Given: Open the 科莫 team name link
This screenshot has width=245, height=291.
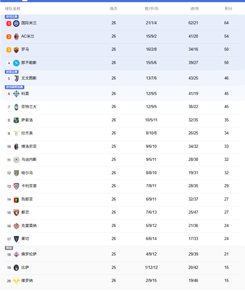Looking at the screenshot, I should [x=25, y=93].
